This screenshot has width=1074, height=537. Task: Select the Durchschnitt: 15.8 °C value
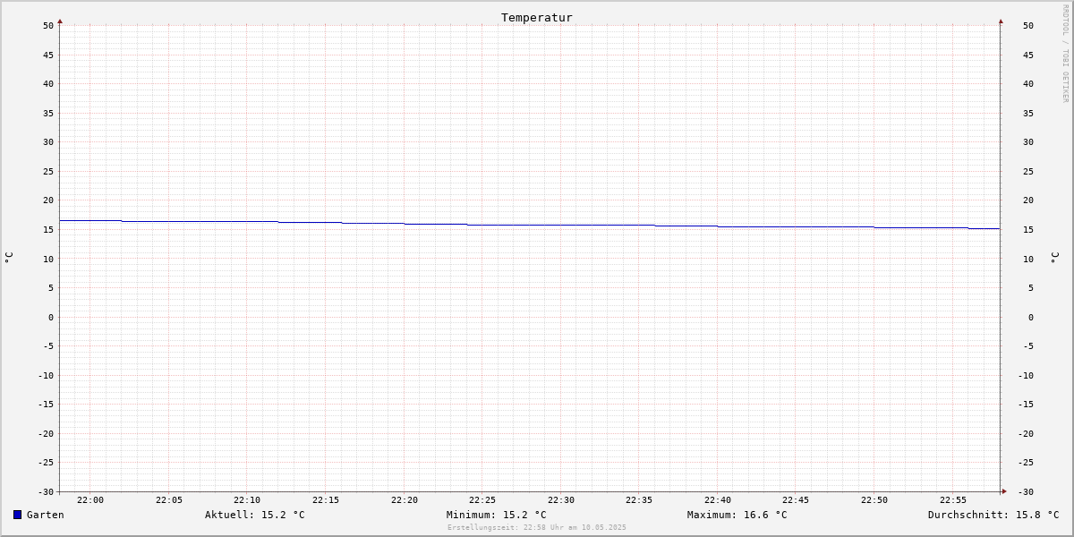point(993,515)
